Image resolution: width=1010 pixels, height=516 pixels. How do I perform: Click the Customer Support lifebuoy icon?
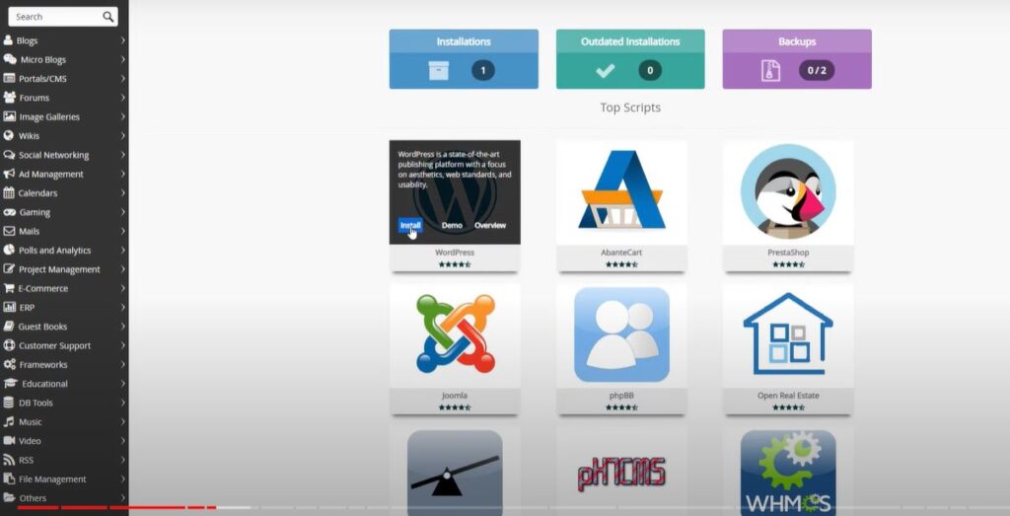pos(9,345)
